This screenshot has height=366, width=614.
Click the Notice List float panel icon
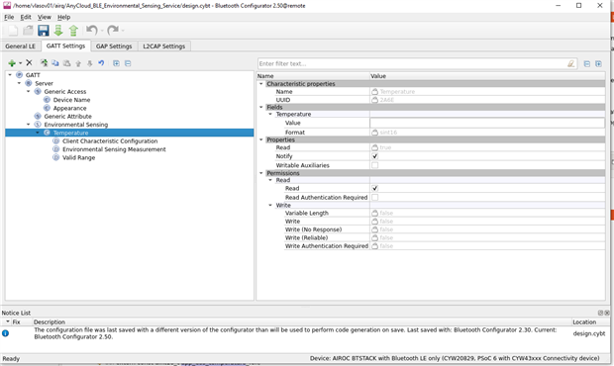(600, 313)
